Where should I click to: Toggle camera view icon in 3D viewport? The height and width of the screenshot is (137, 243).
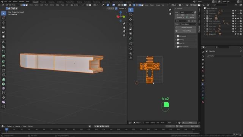coord(124,31)
